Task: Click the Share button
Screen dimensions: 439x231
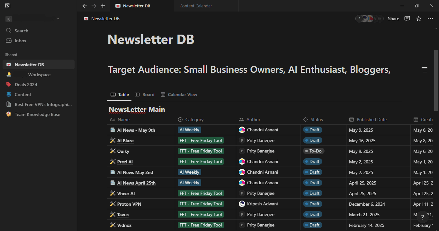Action: pos(393,19)
